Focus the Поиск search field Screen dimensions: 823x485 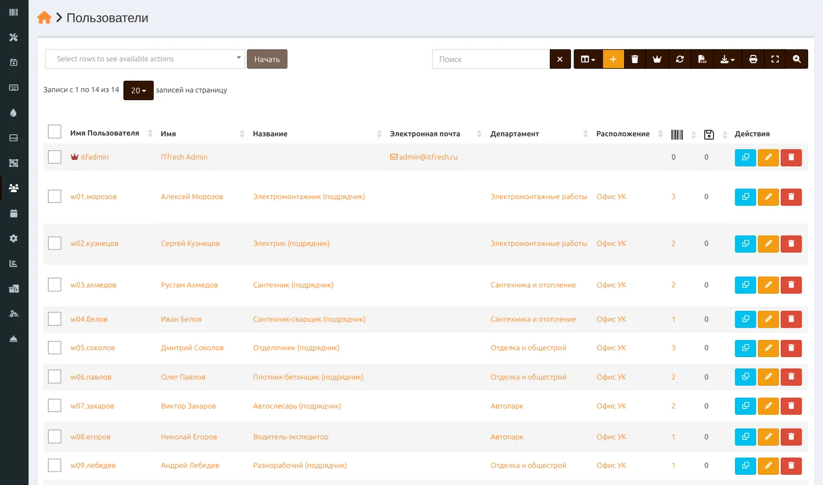[x=491, y=59]
